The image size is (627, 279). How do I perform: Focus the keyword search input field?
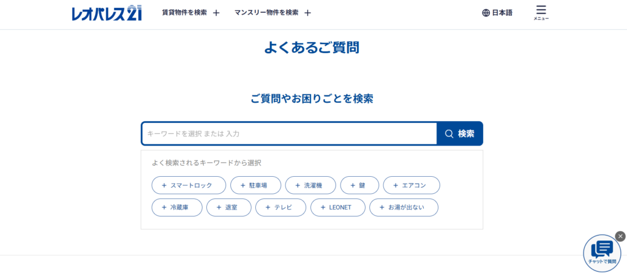(289, 133)
